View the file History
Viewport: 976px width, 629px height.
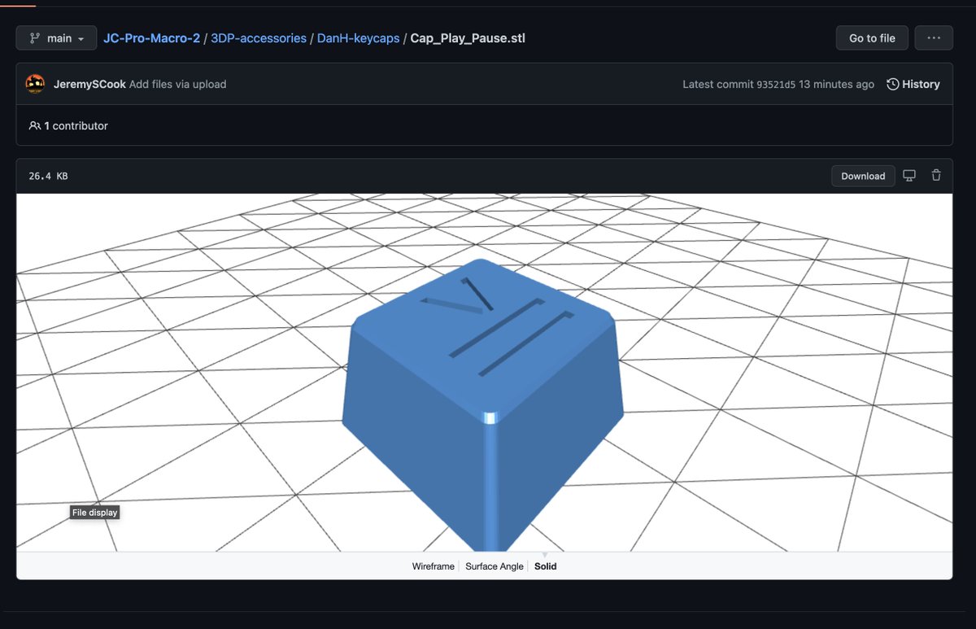point(913,84)
